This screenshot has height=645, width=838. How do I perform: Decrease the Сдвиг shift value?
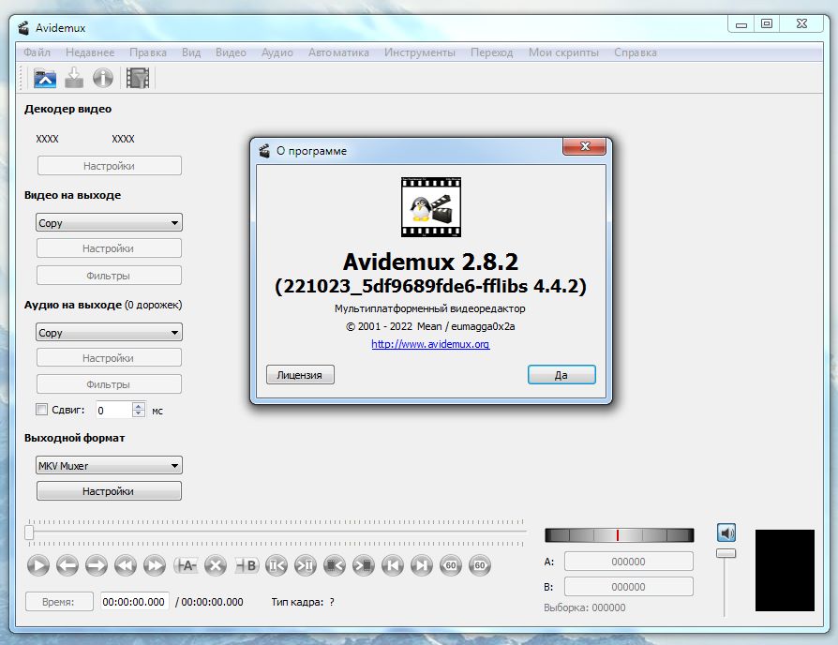tap(139, 413)
